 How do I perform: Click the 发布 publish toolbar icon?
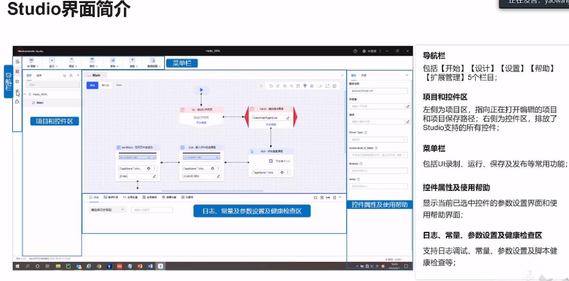pos(113,61)
